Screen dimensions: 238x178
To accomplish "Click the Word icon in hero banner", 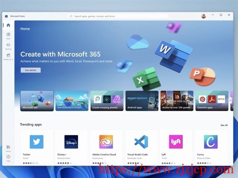I will (174, 56).
